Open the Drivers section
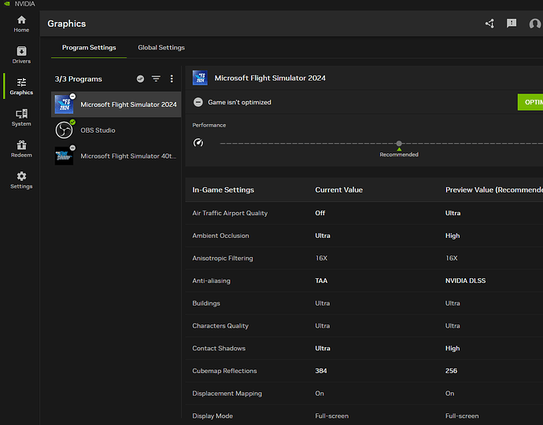Viewport: 543px width, 425px height. [x=21, y=55]
